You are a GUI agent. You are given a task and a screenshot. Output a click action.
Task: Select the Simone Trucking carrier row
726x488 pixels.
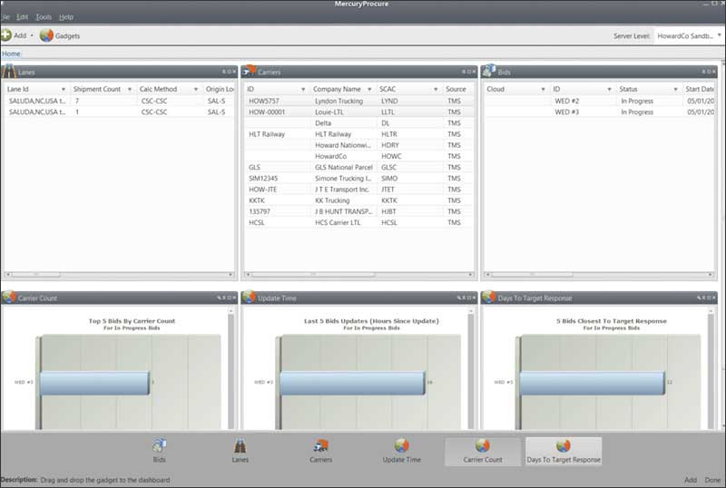coord(359,179)
